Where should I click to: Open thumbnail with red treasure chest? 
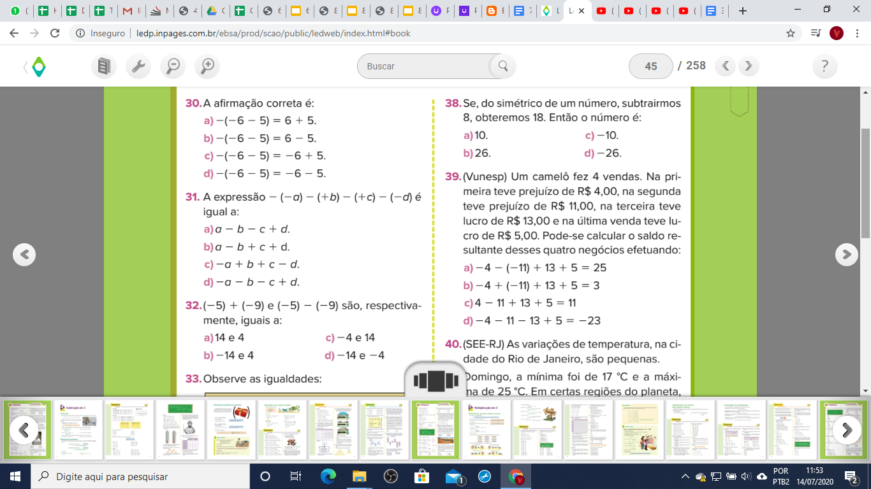coord(231,430)
